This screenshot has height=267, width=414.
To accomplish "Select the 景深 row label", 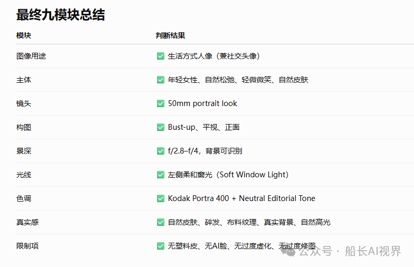I will click(x=24, y=151).
